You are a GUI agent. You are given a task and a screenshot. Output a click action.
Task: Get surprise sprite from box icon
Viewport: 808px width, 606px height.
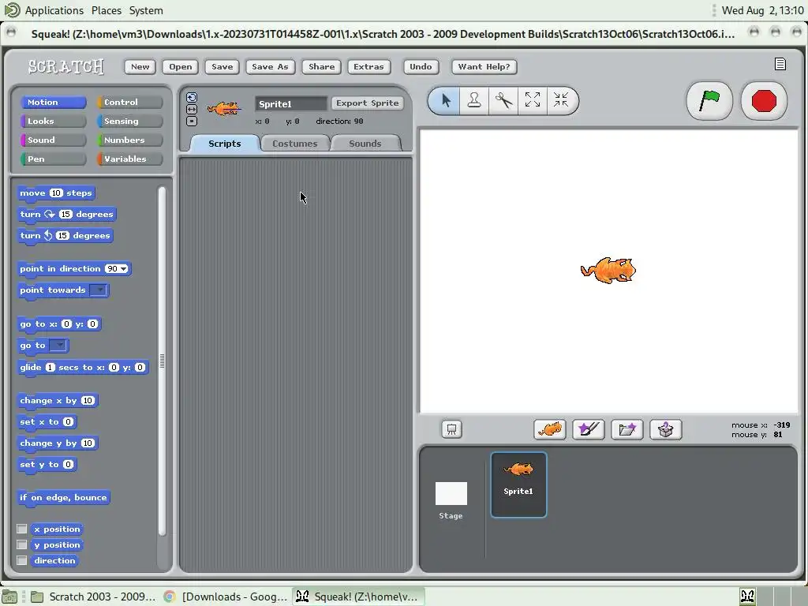coord(666,429)
